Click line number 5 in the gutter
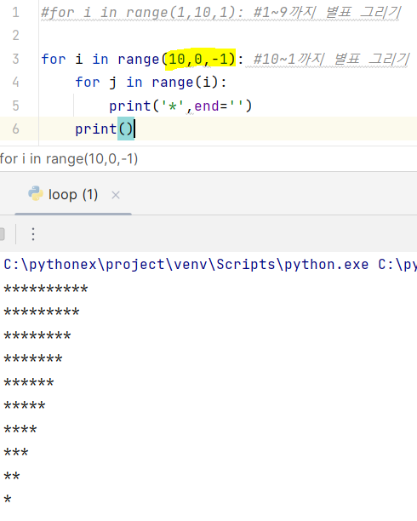The height and width of the screenshot is (521, 417). click(15, 106)
